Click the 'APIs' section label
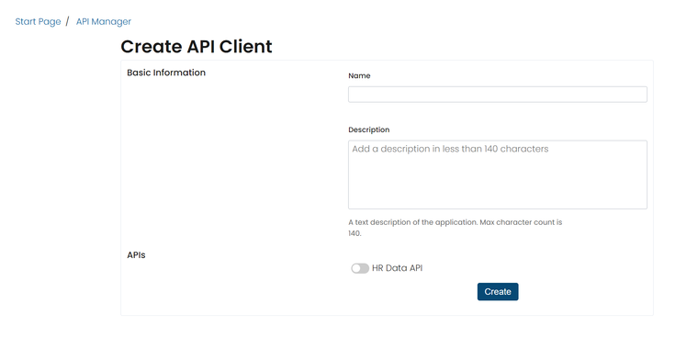The image size is (698, 337). pos(136,255)
